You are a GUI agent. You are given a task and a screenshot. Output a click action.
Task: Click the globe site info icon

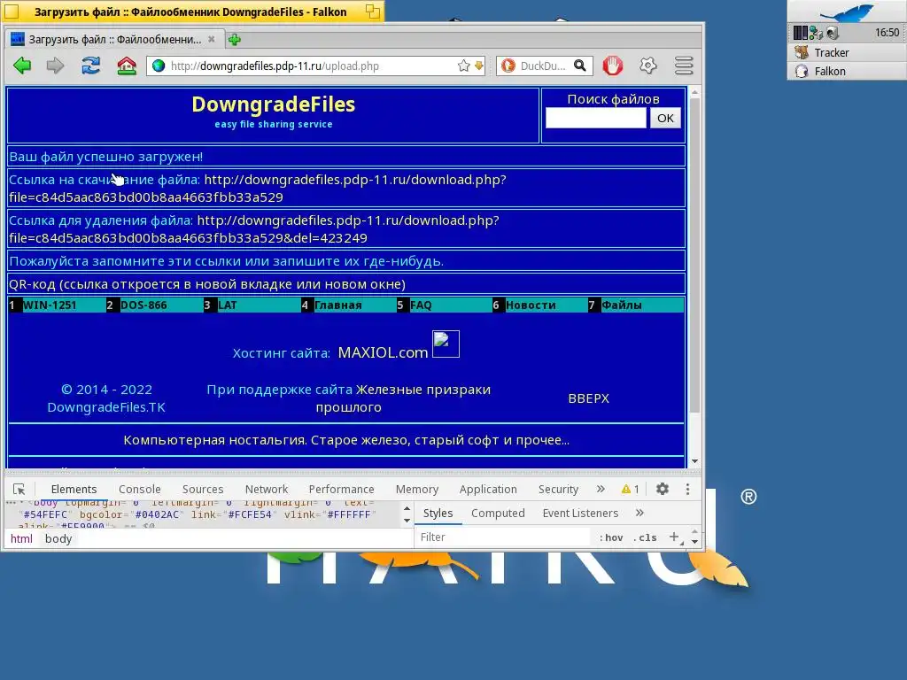pyautogui.click(x=159, y=66)
